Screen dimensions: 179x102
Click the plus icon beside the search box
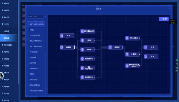pyautogui.click(x=45, y=17)
